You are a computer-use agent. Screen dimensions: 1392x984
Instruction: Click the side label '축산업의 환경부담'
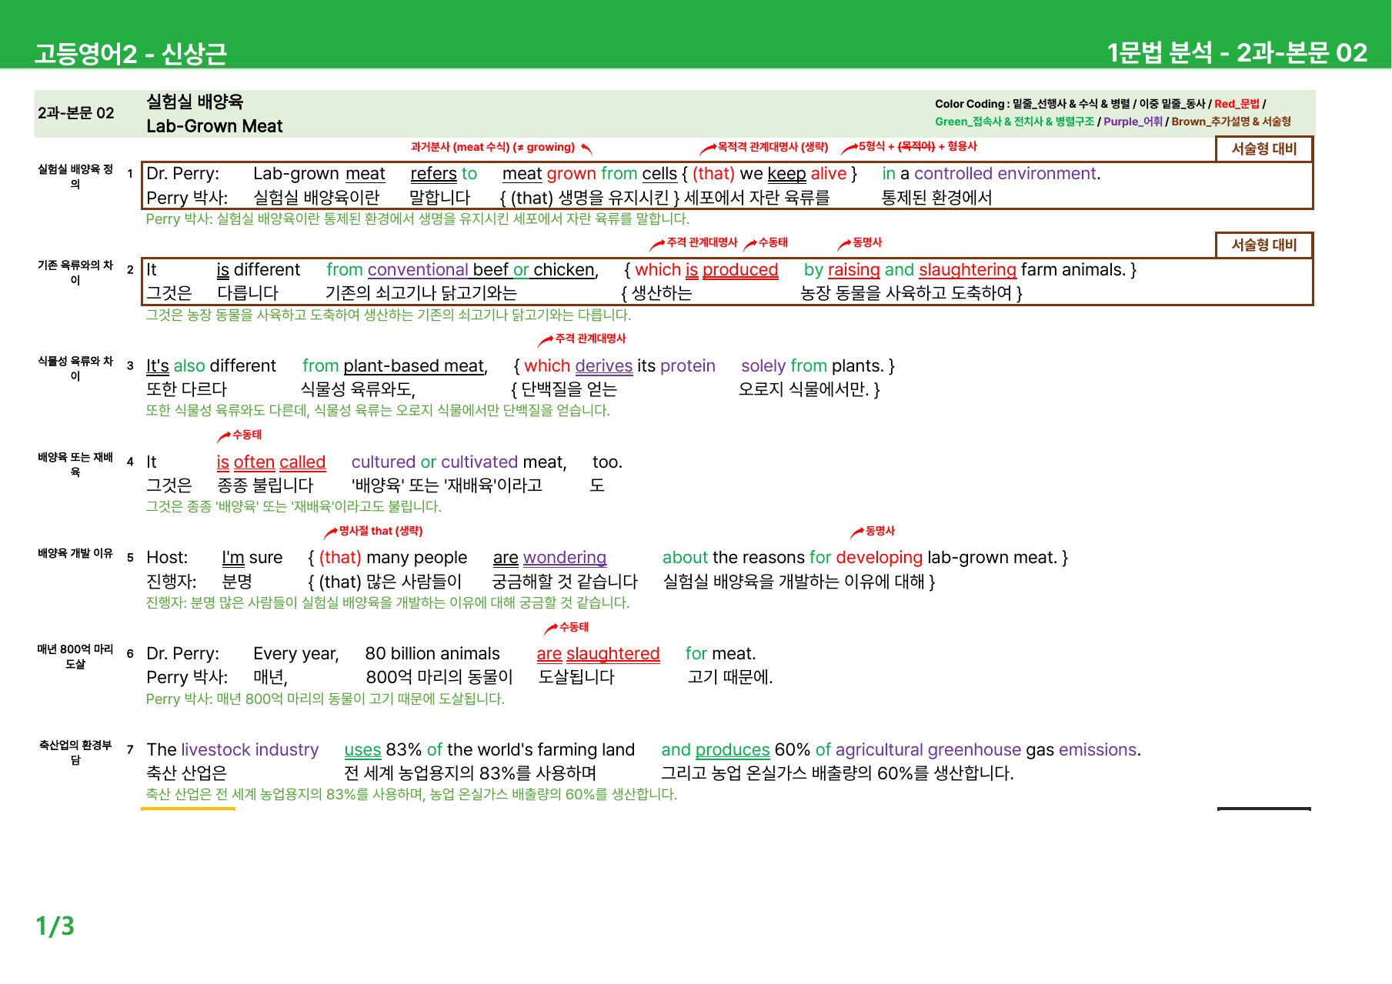tap(75, 752)
